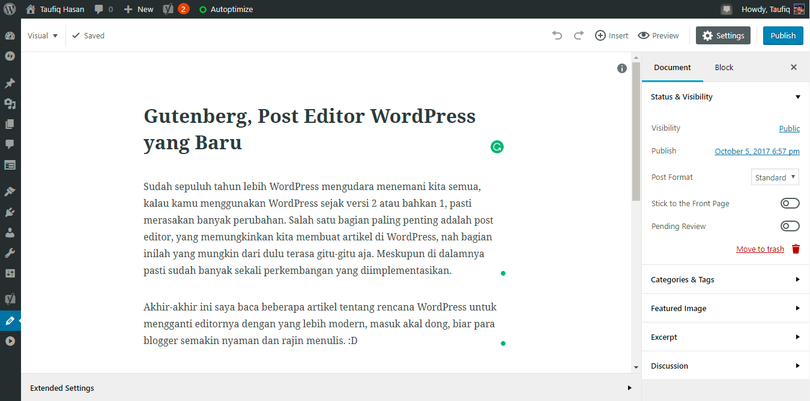Click the notification icon beside Howdy

727,9
